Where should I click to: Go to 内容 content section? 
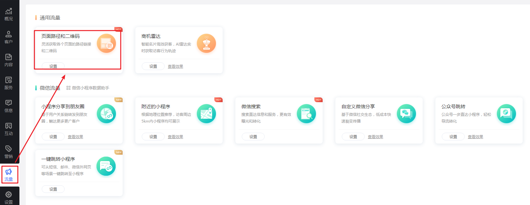tap(9, 60)
